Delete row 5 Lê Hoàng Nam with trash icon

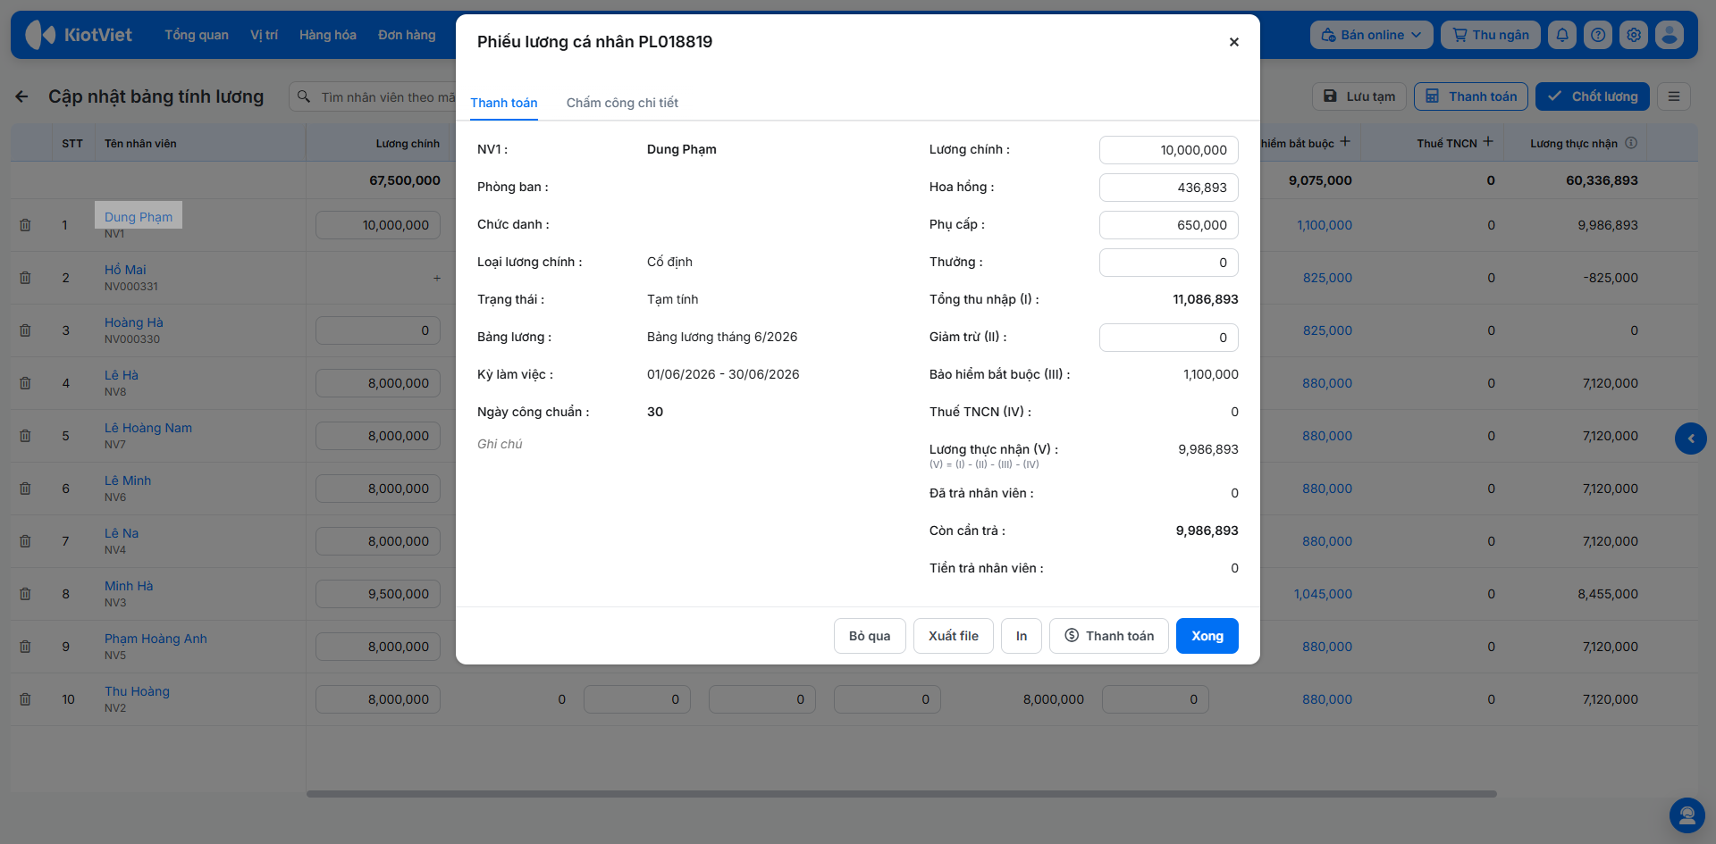[25, 436]
